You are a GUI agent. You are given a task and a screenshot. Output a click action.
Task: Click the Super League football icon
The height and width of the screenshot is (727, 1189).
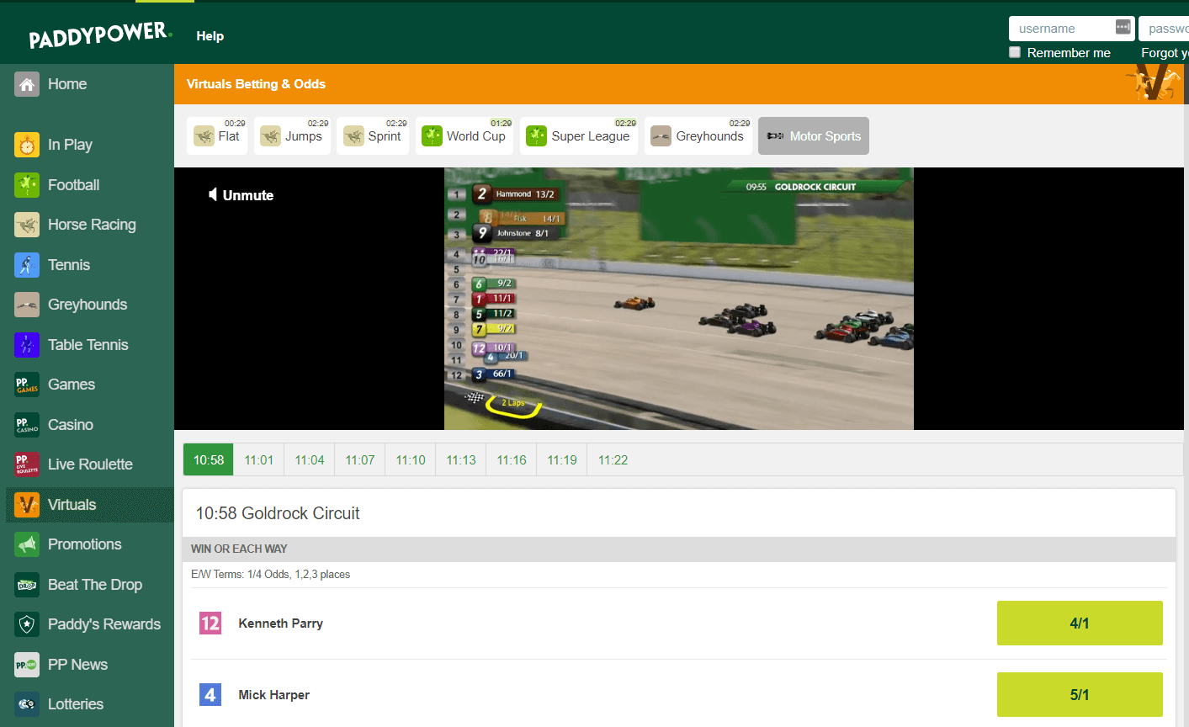point(536,136)
